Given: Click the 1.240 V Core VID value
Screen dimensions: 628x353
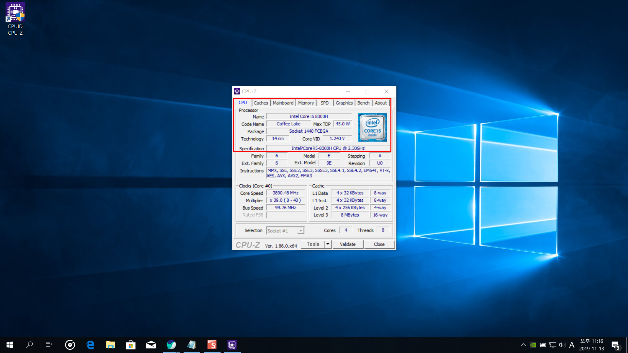Looking at the screenshot, I should point(337,139).
